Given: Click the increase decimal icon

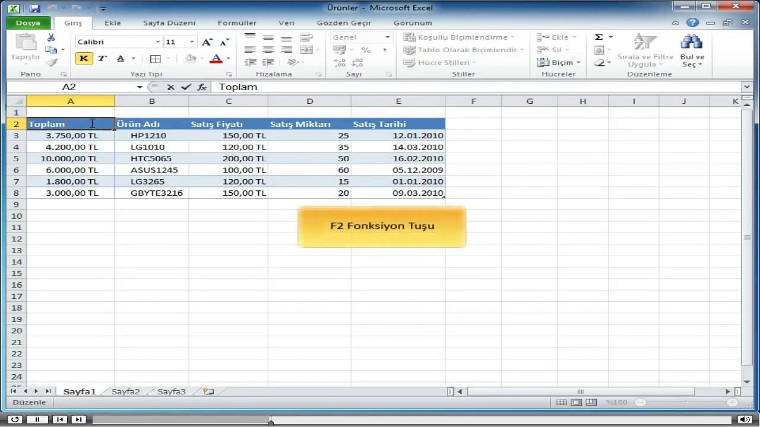Looking at the screenshot, I should point(340,62).
